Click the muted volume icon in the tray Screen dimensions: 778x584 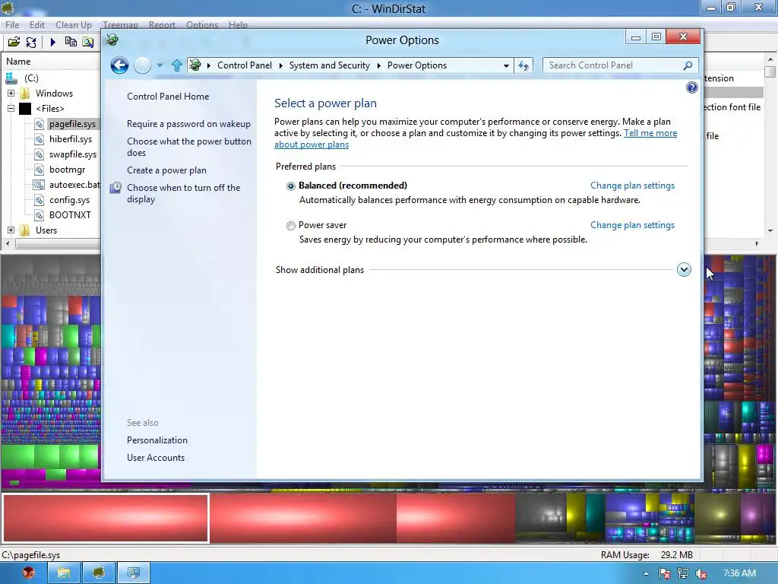pyautogui.click(x=701, y=573)
